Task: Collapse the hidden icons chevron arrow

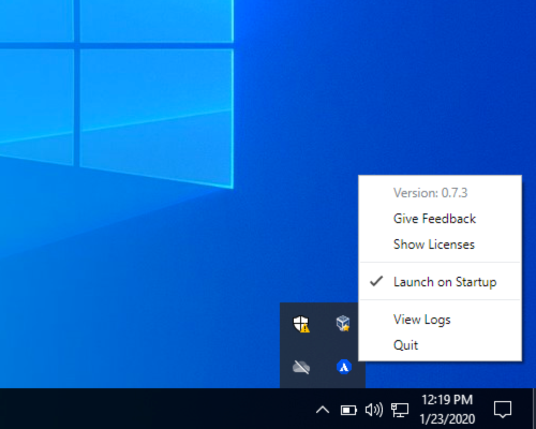Action: pyautogui.click(x=322, y=410)
